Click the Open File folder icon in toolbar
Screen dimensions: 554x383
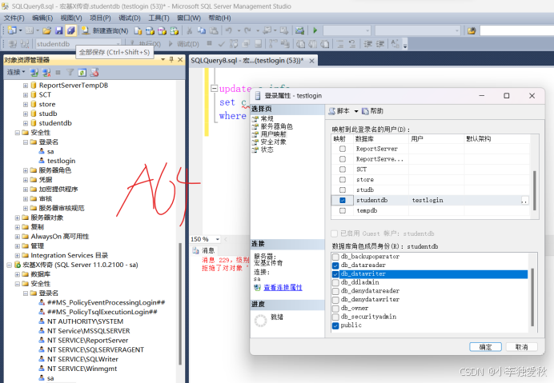(46, 30)
